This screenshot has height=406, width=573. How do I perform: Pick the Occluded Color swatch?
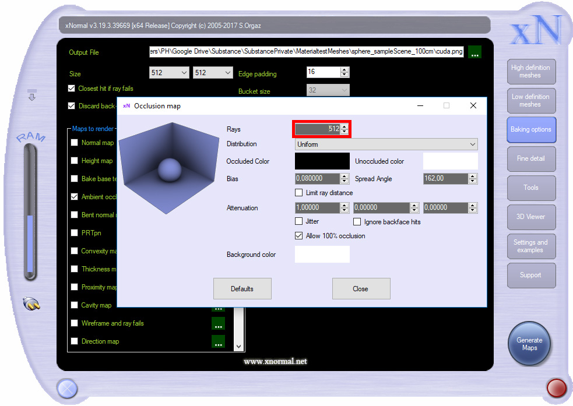pos(322,161)
